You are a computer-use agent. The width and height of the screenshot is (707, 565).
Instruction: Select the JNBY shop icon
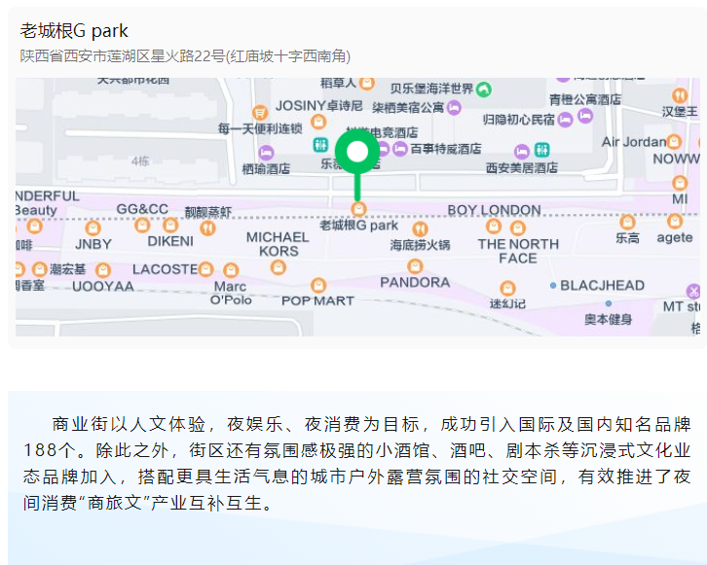93,229
